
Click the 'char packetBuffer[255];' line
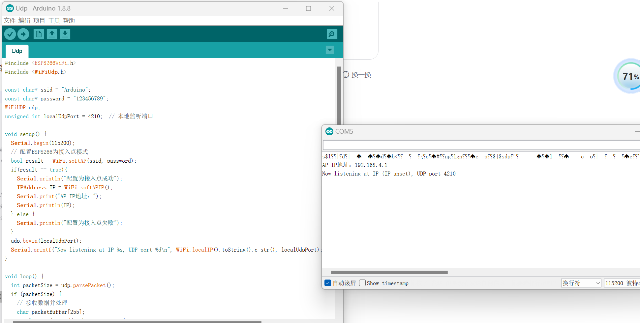click(x=51, y=312)
